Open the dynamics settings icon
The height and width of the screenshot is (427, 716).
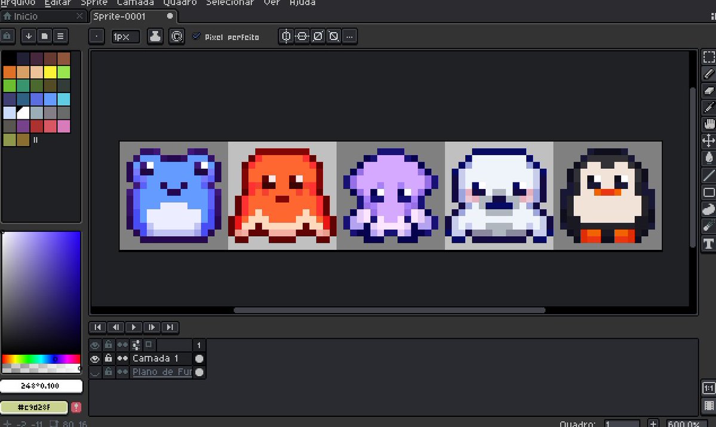(x=176, y=36)
